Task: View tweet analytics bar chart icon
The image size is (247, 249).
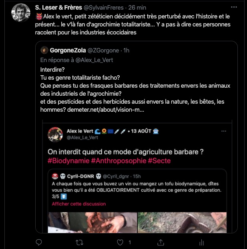Action: click(201, 242)
